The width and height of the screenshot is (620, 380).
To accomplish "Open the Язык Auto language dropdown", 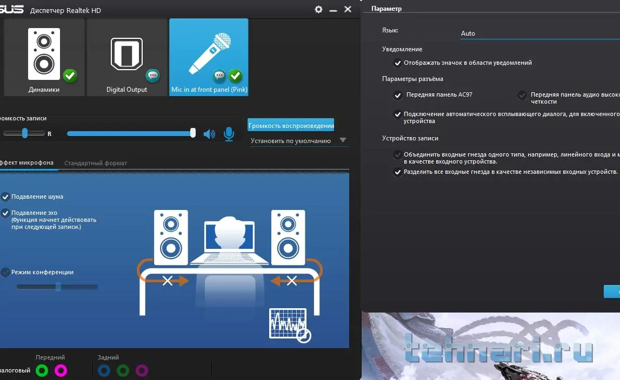I will click(540, 33).
